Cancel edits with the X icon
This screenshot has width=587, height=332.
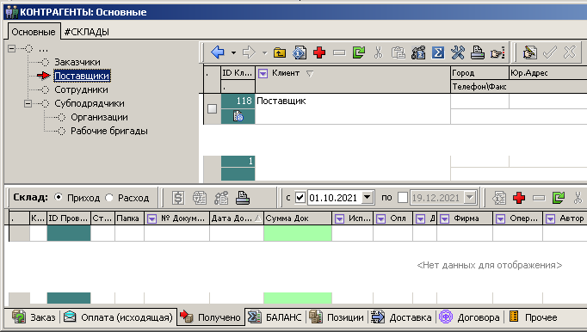click(x=570, y=52)
